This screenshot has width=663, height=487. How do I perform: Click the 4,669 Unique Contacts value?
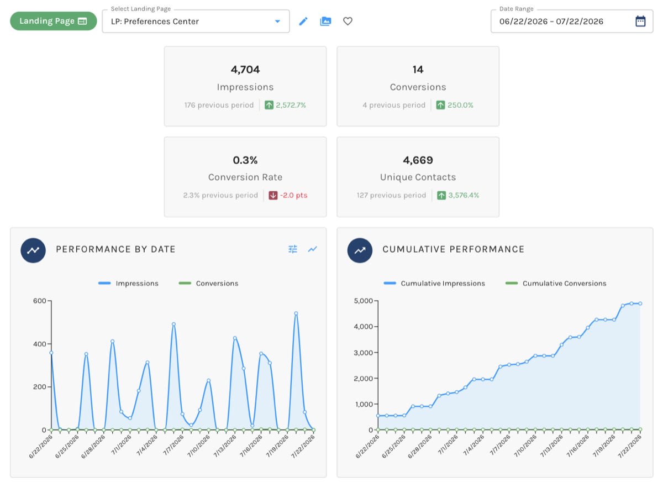click(418, 160)
